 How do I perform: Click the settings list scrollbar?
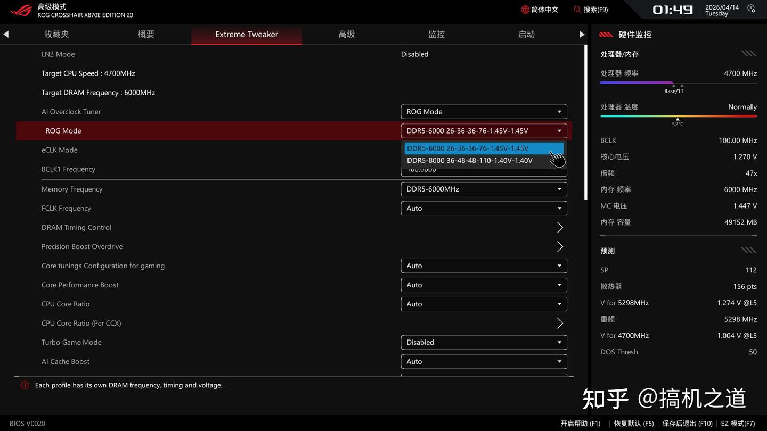point(586,122)
